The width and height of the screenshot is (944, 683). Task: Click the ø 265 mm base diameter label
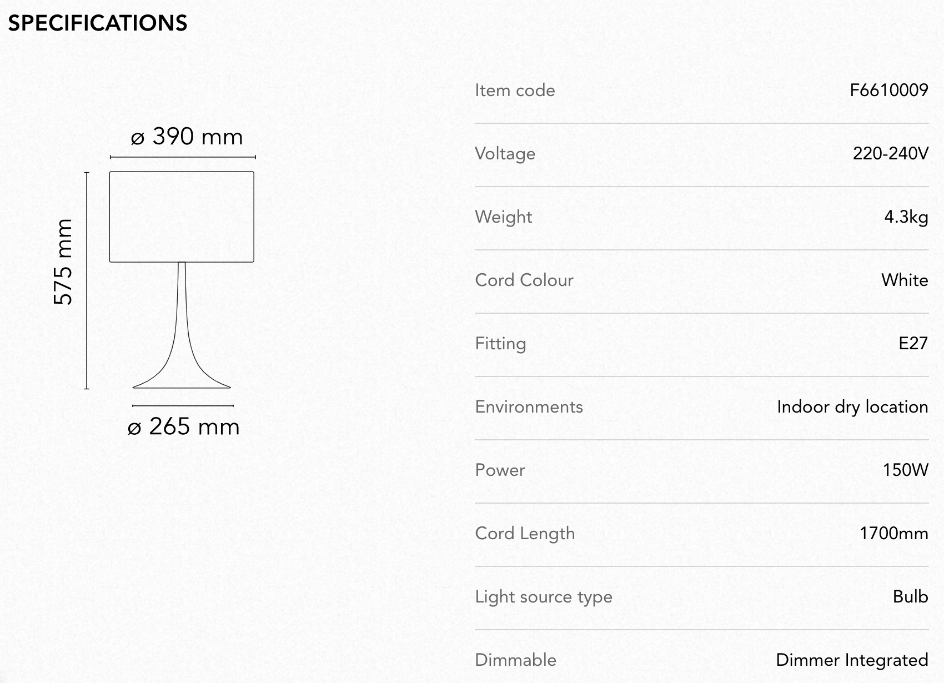pos(184,426)
